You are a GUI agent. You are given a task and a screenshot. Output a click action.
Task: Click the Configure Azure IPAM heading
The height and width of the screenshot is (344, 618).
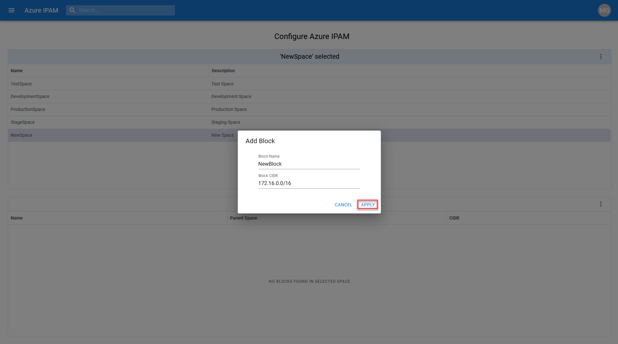[312, 36]
